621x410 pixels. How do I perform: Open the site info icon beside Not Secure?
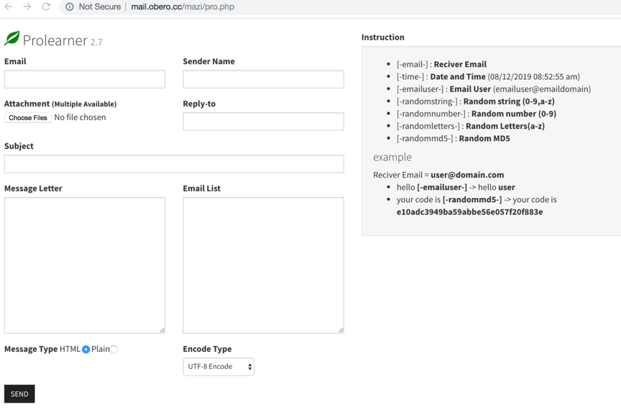[70, 6]
